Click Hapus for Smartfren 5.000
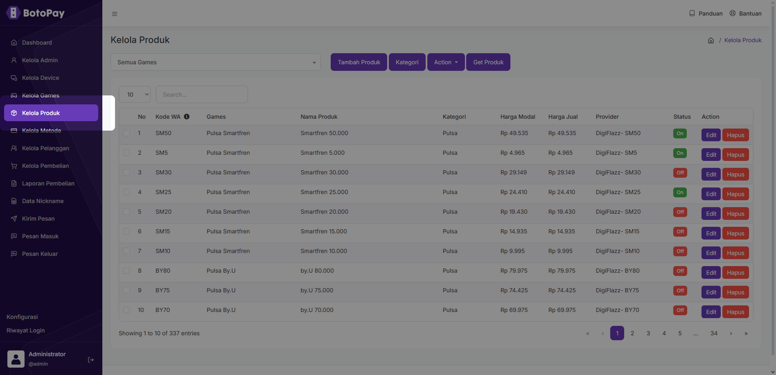776x375 pixels. pos(735,155)
